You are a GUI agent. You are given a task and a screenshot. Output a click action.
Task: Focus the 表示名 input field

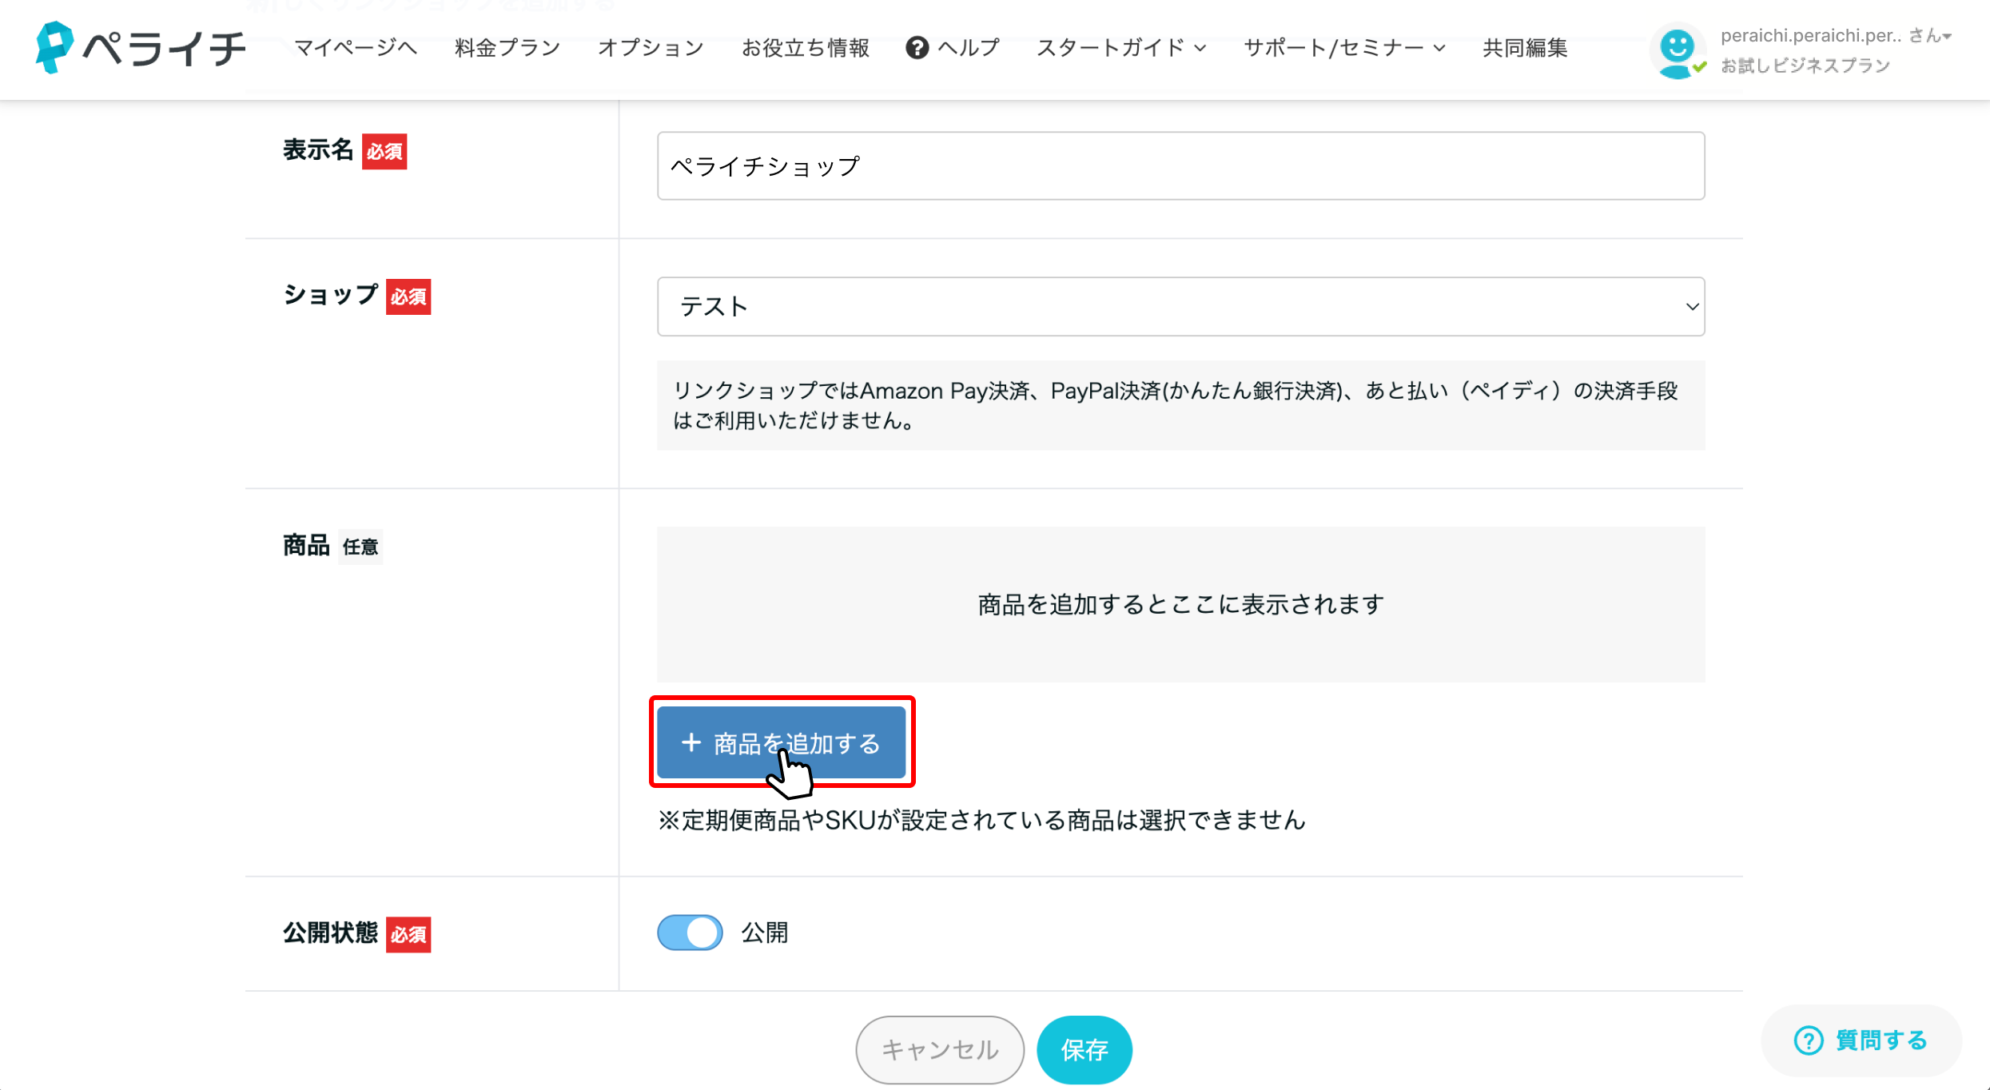click(1180, 166)
